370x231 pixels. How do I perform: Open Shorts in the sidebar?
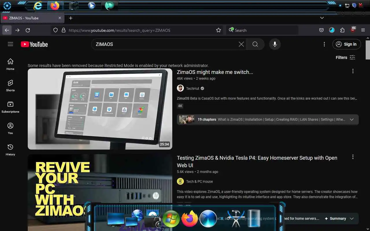tap(10, 85)
